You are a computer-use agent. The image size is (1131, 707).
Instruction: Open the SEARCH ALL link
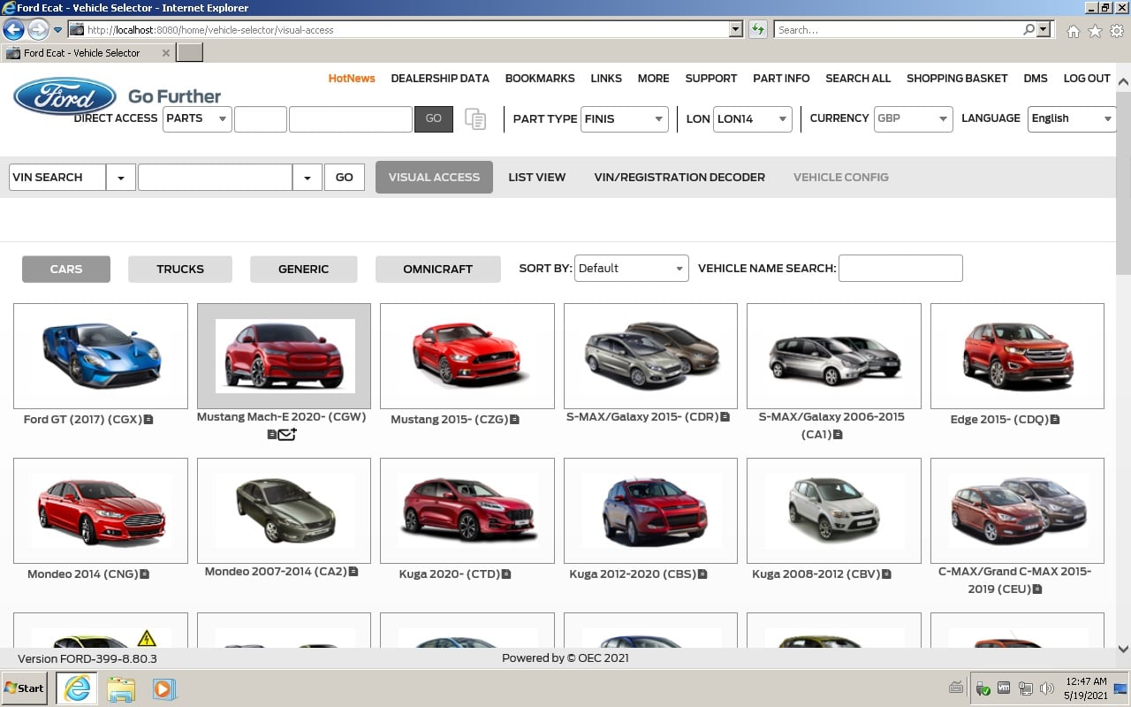point(858,78)
